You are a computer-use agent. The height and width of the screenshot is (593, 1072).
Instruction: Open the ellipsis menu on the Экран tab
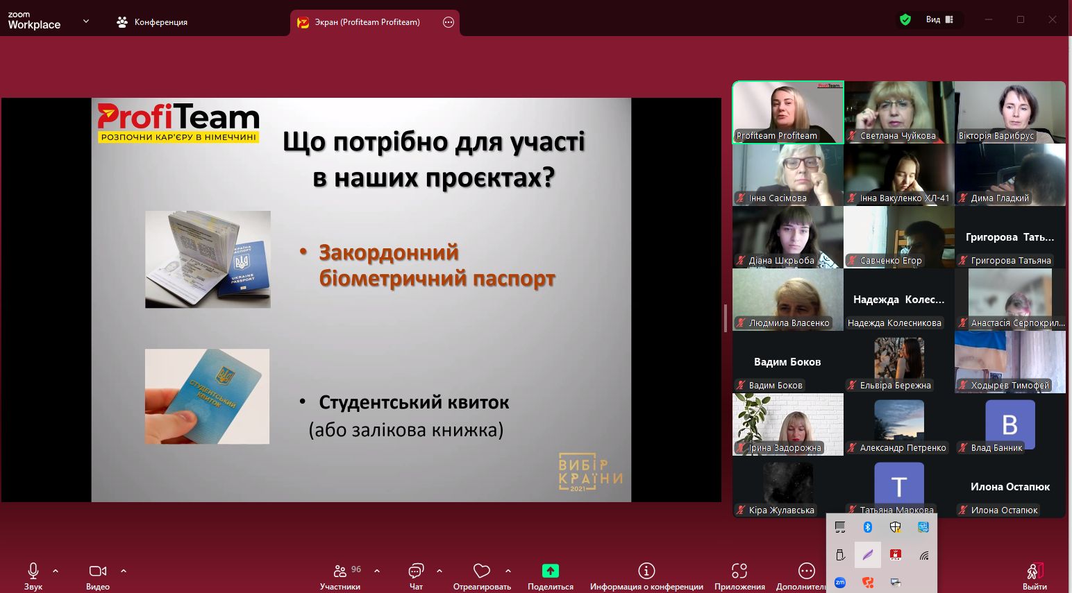[x=449, y=22]
